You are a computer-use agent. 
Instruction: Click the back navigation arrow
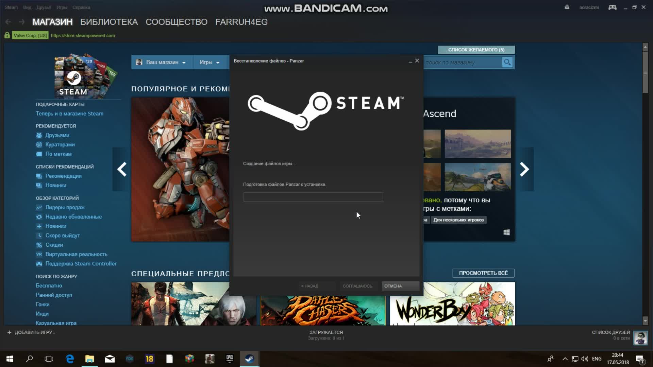pyautogui.click(x=9, y=22)
